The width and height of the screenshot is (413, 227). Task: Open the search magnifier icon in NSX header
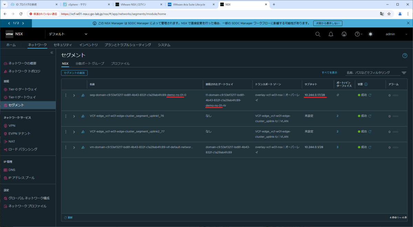tap(318, 34)
